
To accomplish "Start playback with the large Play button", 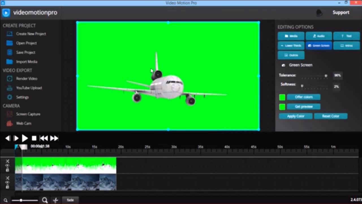I will [25, 138].
